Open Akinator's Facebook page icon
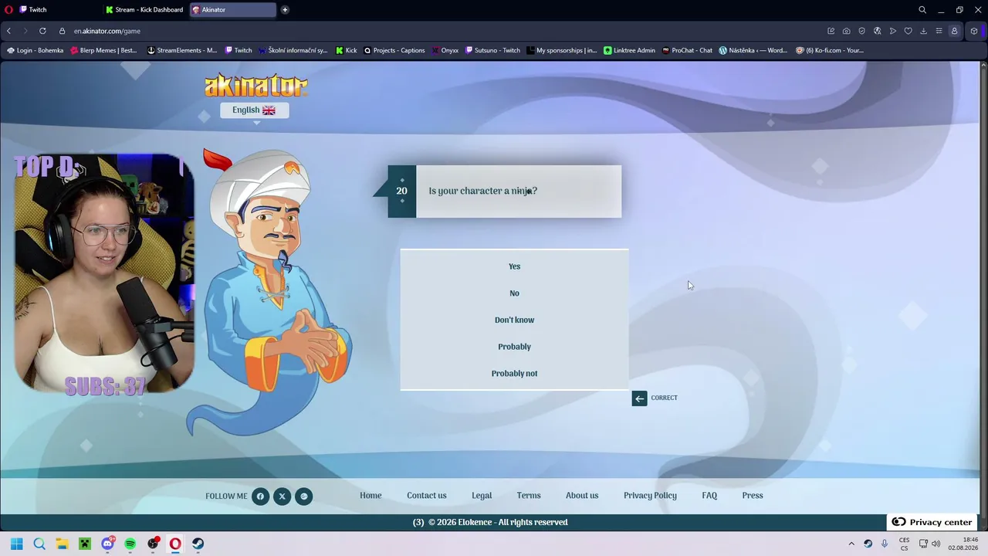 click(260, 497)
